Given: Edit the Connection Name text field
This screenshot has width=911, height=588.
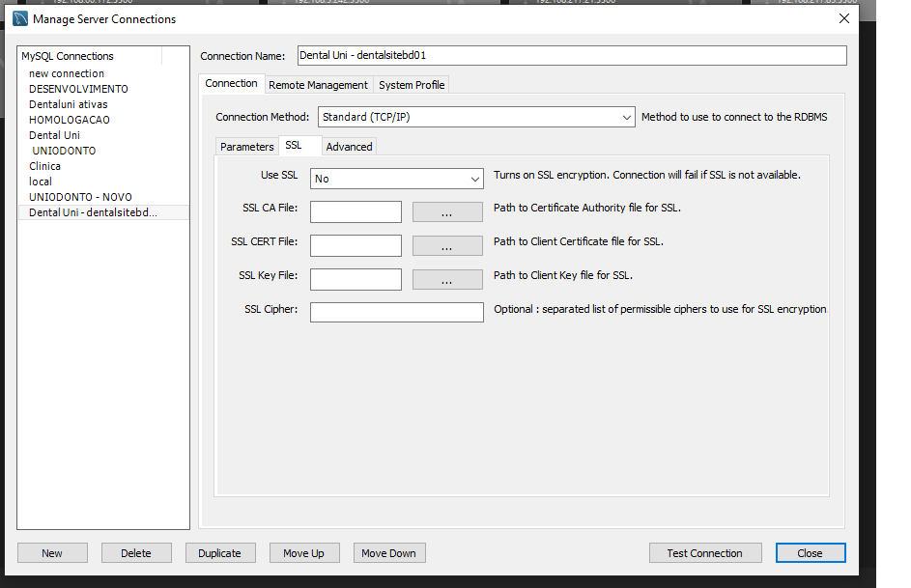Looking at the screenshot, I should coord(570,56).
